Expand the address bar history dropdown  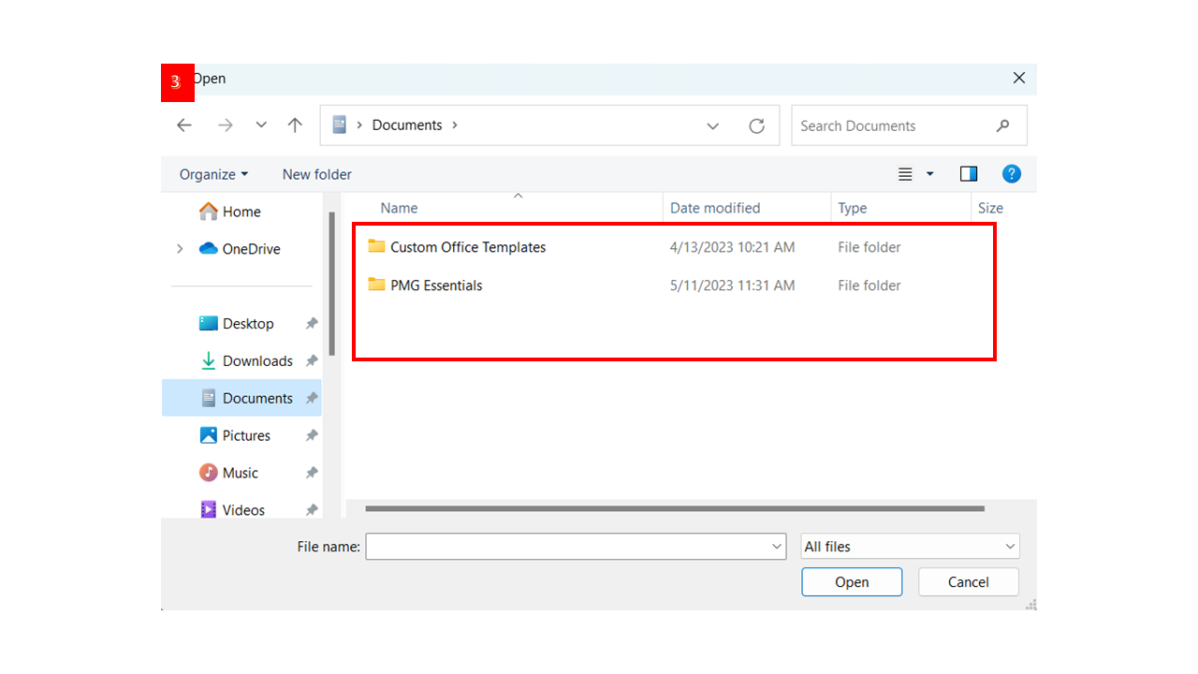(713, 125)
